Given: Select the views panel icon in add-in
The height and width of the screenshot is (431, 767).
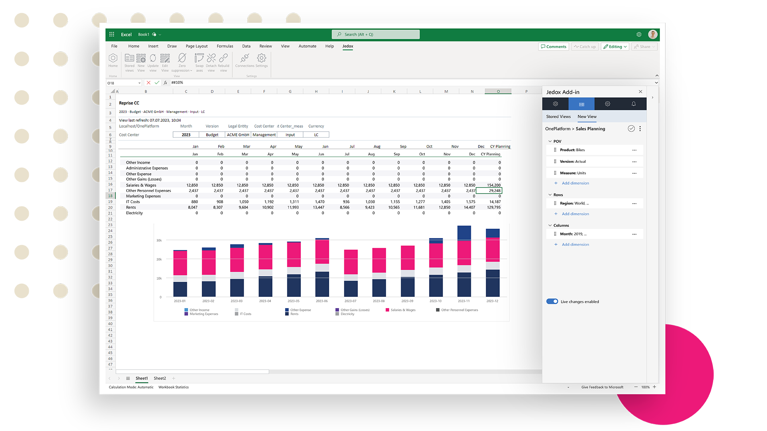Looking at the screenshot, I should click(x=582, y=104).
